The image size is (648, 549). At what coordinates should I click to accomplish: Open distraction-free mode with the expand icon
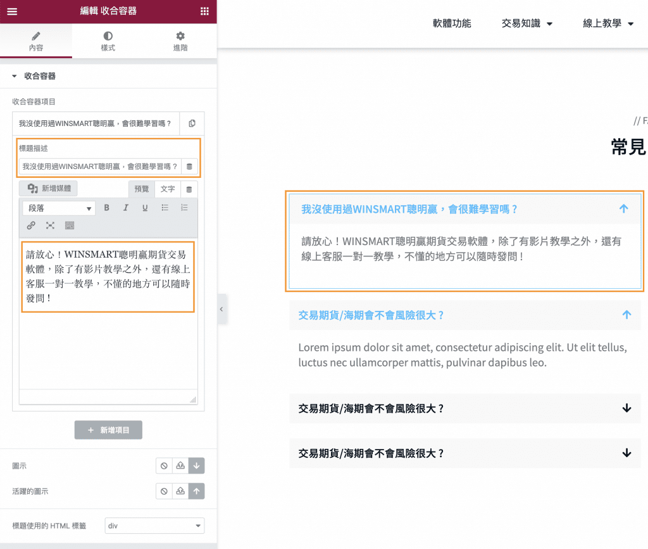pos(51,225)
